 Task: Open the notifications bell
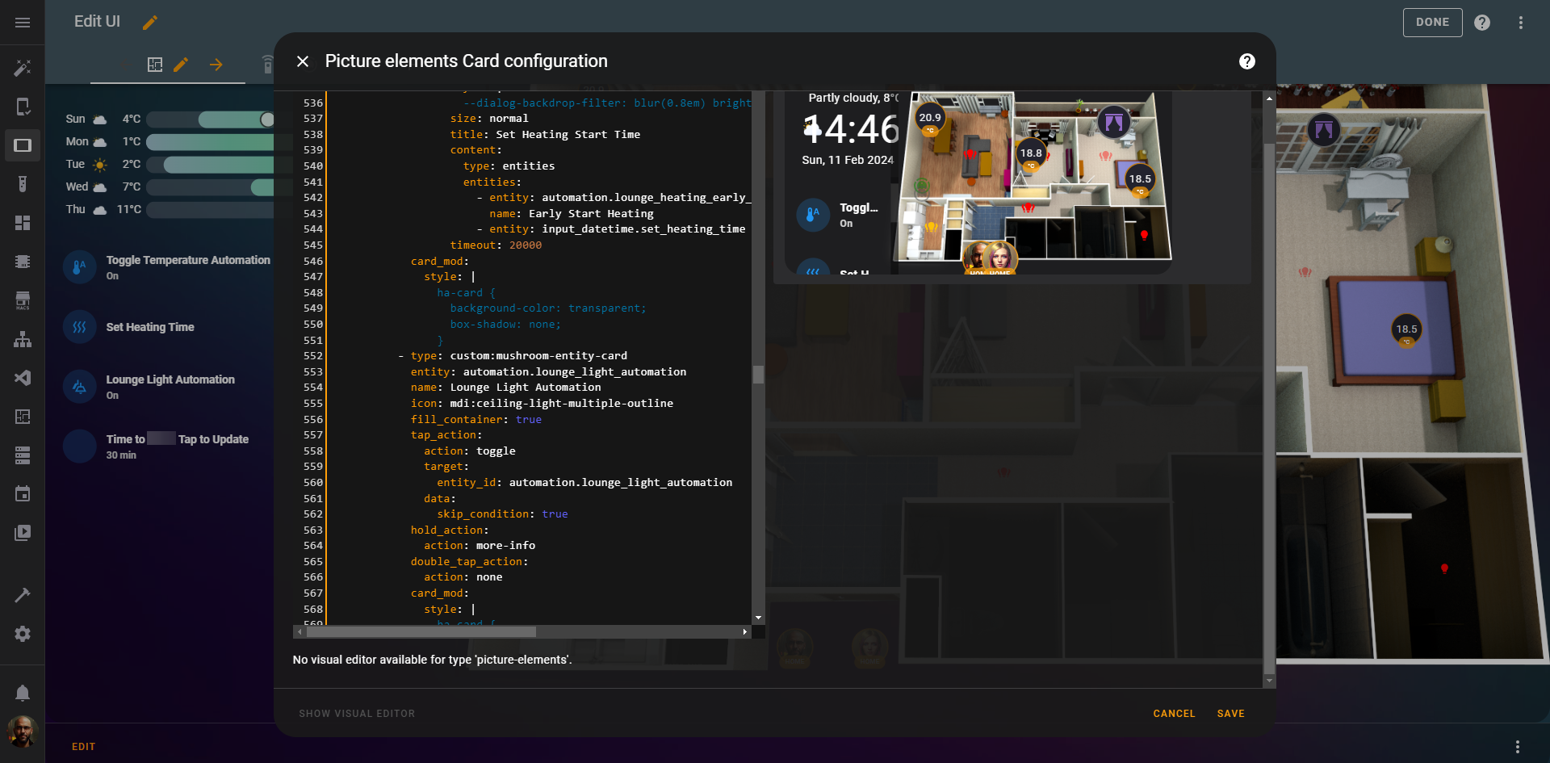pyautogui.click(x=23, y=692)
